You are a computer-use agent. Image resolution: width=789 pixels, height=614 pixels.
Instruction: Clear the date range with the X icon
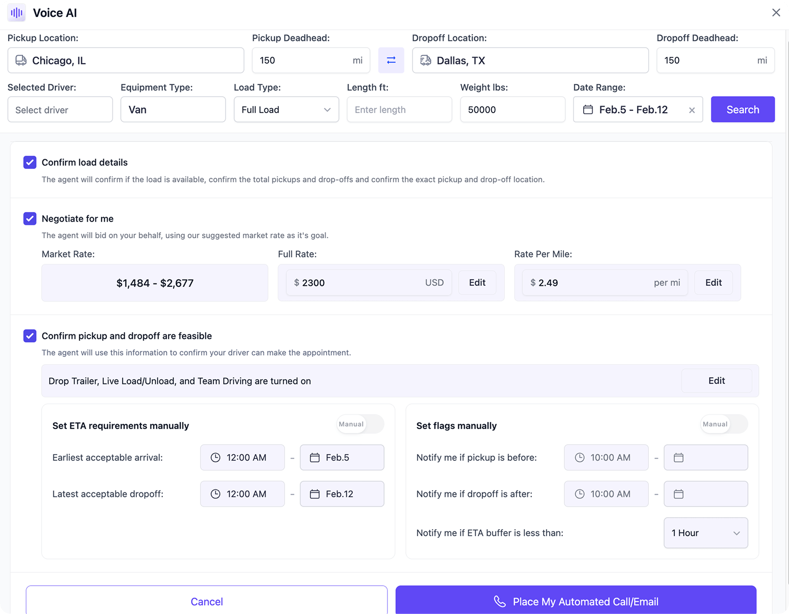tap(691, 110)
